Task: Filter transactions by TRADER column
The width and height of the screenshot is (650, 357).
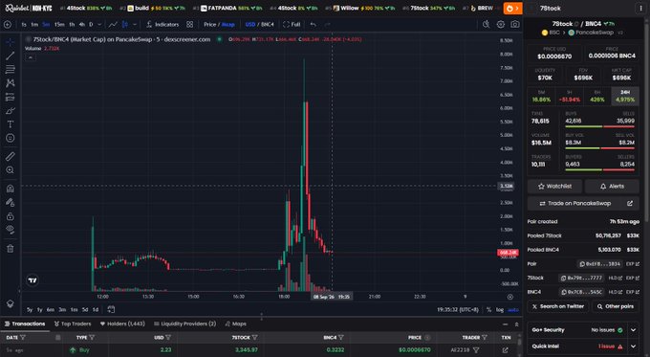Action: coord(485,338)
